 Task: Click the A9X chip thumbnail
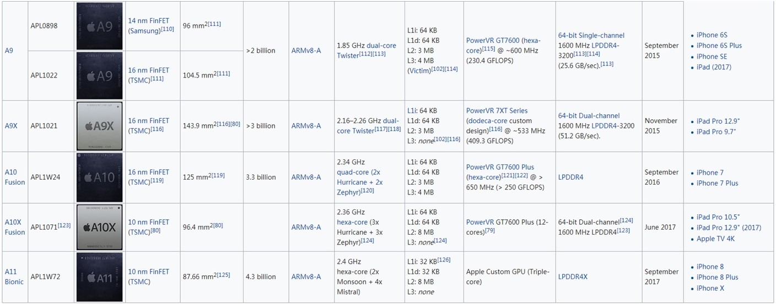click(x=99, y=126)
